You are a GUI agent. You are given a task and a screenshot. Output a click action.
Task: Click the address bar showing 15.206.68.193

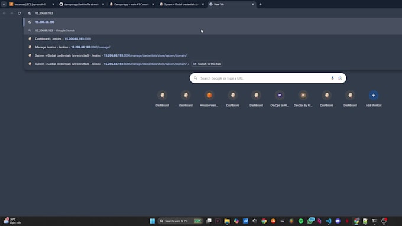point(213,13)
